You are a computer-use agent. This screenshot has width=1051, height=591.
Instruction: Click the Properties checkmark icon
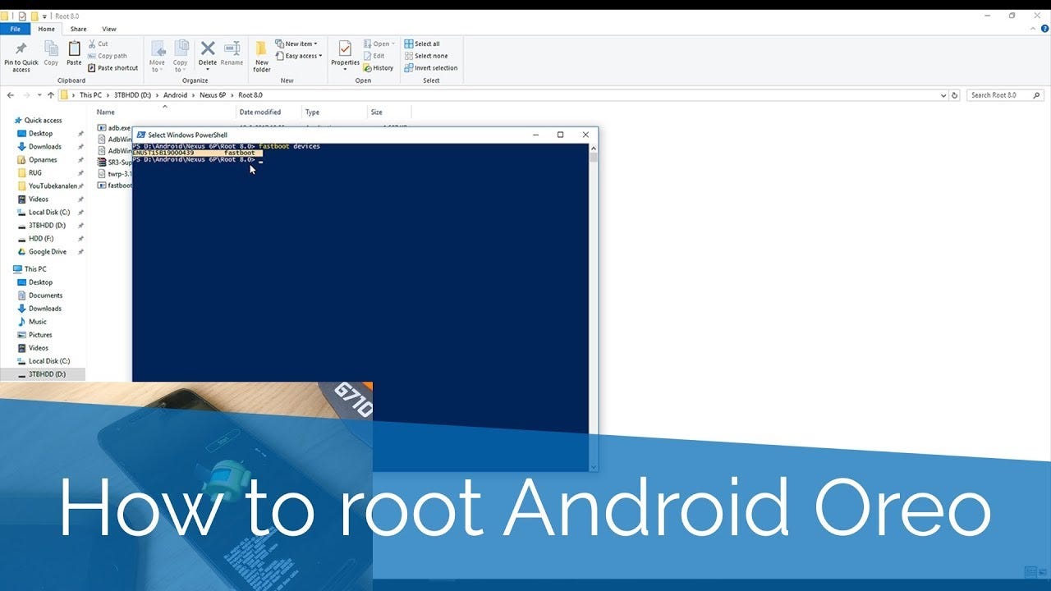point(345,48)
